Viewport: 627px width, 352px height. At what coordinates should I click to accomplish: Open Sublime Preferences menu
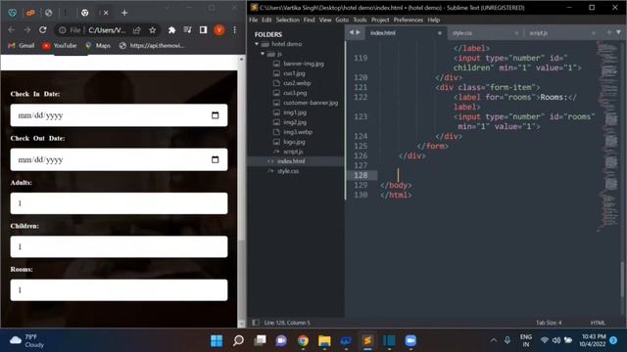point(408,20)
